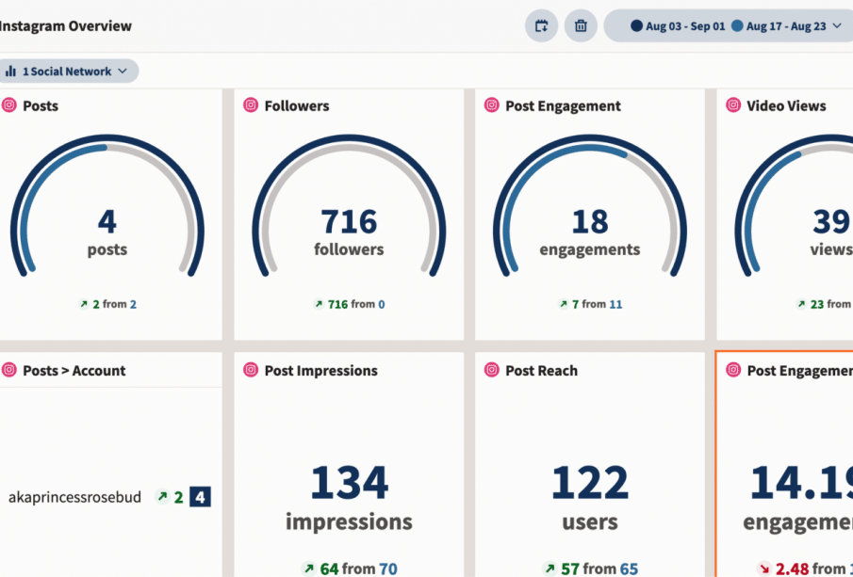Viewport: 853px width, 577px height.
Task: Click the light blue dot for Aug 17 - Aug 23
Action: [x=737, y=25]
